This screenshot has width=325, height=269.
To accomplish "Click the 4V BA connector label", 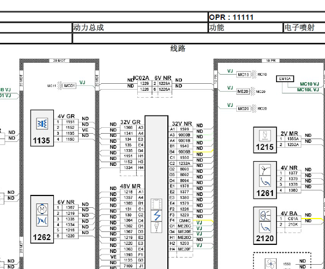I will point(289,213).
